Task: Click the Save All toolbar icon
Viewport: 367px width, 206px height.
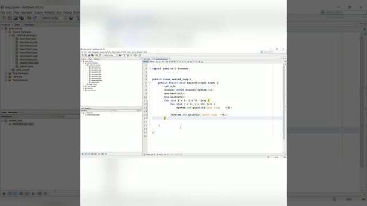Action: (92, 55)
